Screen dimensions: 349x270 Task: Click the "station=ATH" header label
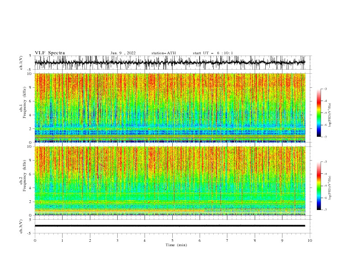(x=163, y=53)
